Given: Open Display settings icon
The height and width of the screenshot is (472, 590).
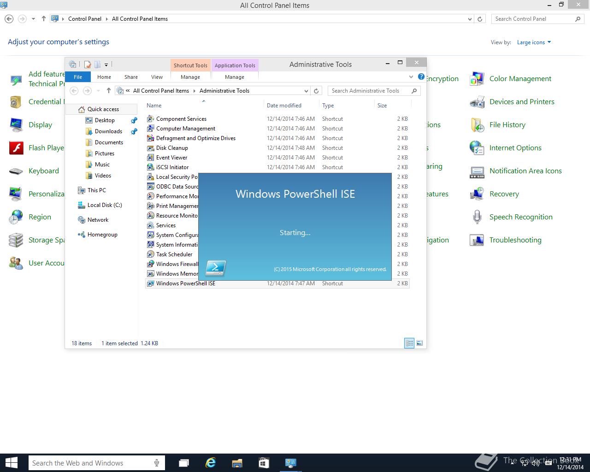Looking at the screenshot, I should (16, 125).
